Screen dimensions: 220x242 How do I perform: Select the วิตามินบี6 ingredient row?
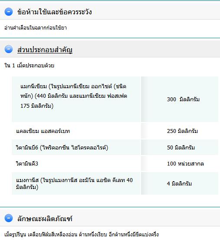[115, 147]
